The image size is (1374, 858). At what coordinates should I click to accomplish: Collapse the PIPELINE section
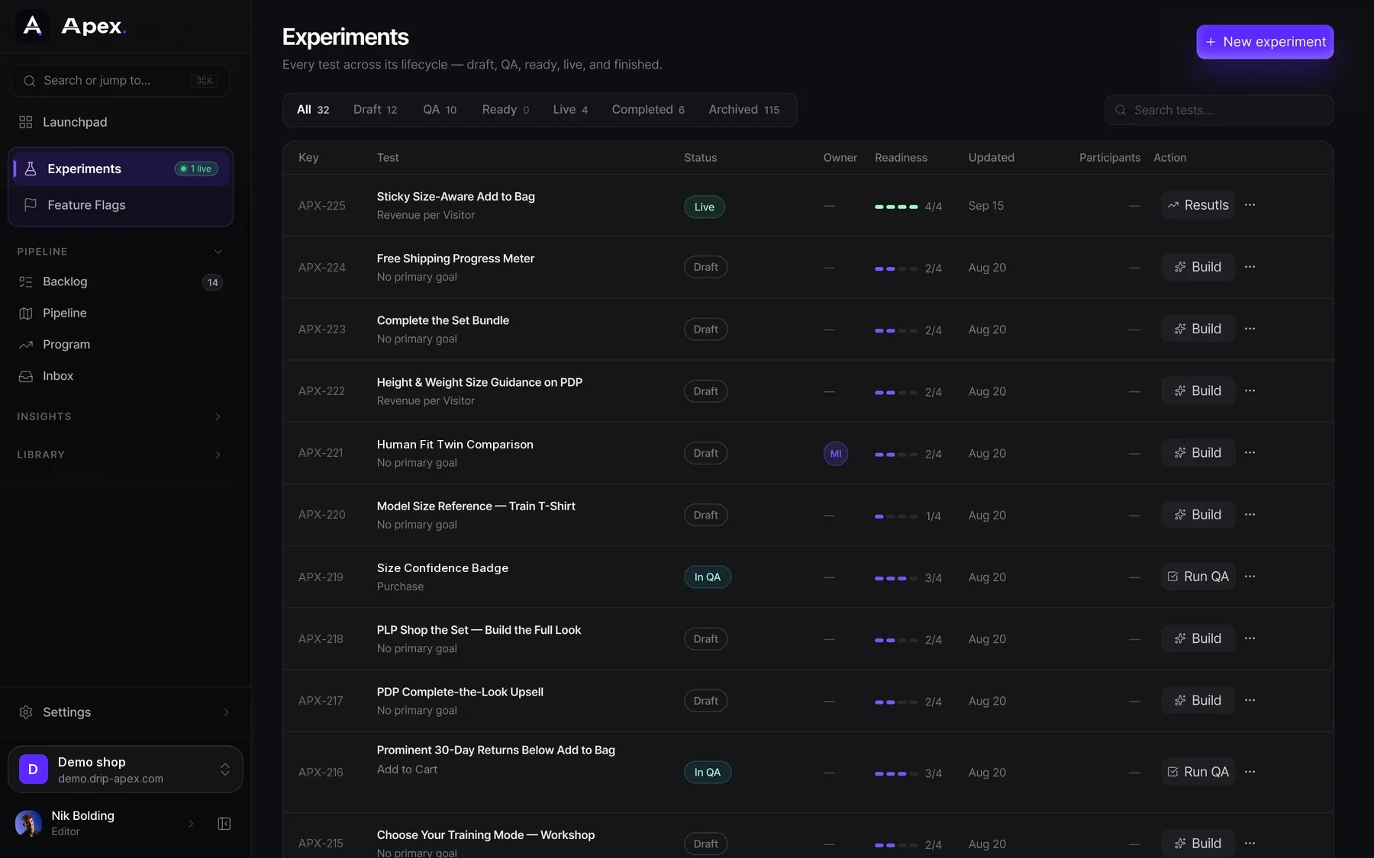[x=218, y=252]
